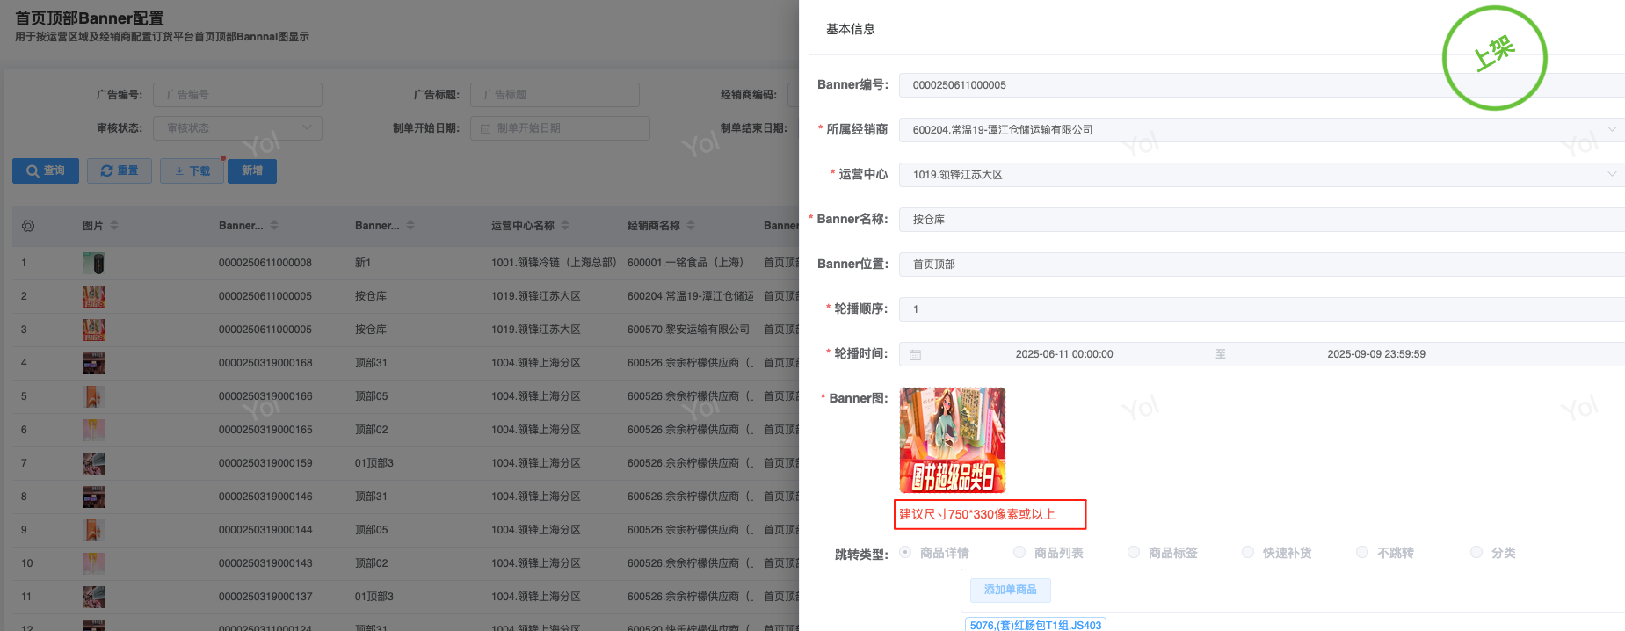The height and width of the screenshot is (631, 1625).
Task: Click the calendar icon in 轮播时间 field
Action: [x=915, y=354]
